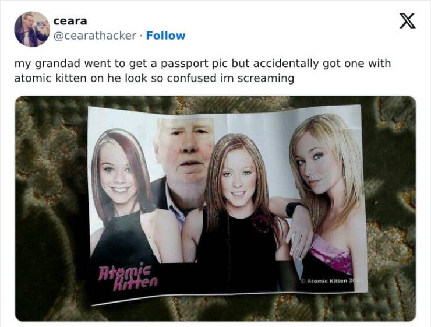Click the pink Atomic Kitten logo in photo
Viewport: 431px width, 327px height.
click(x=128, y=277)
